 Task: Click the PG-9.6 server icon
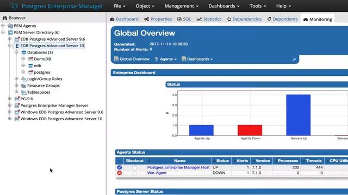[17, 99]
